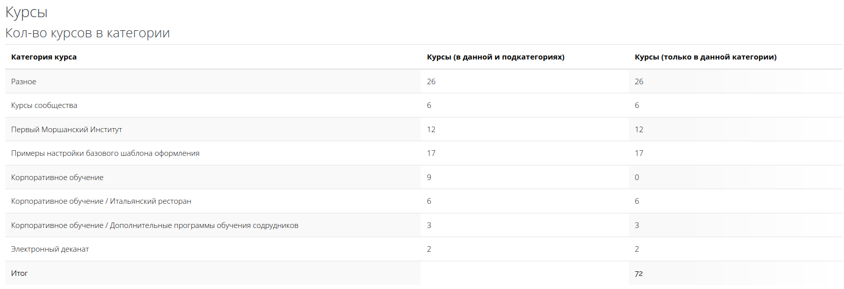
Task: Click the 'Курсы' page heading
Action: (26, 12)
